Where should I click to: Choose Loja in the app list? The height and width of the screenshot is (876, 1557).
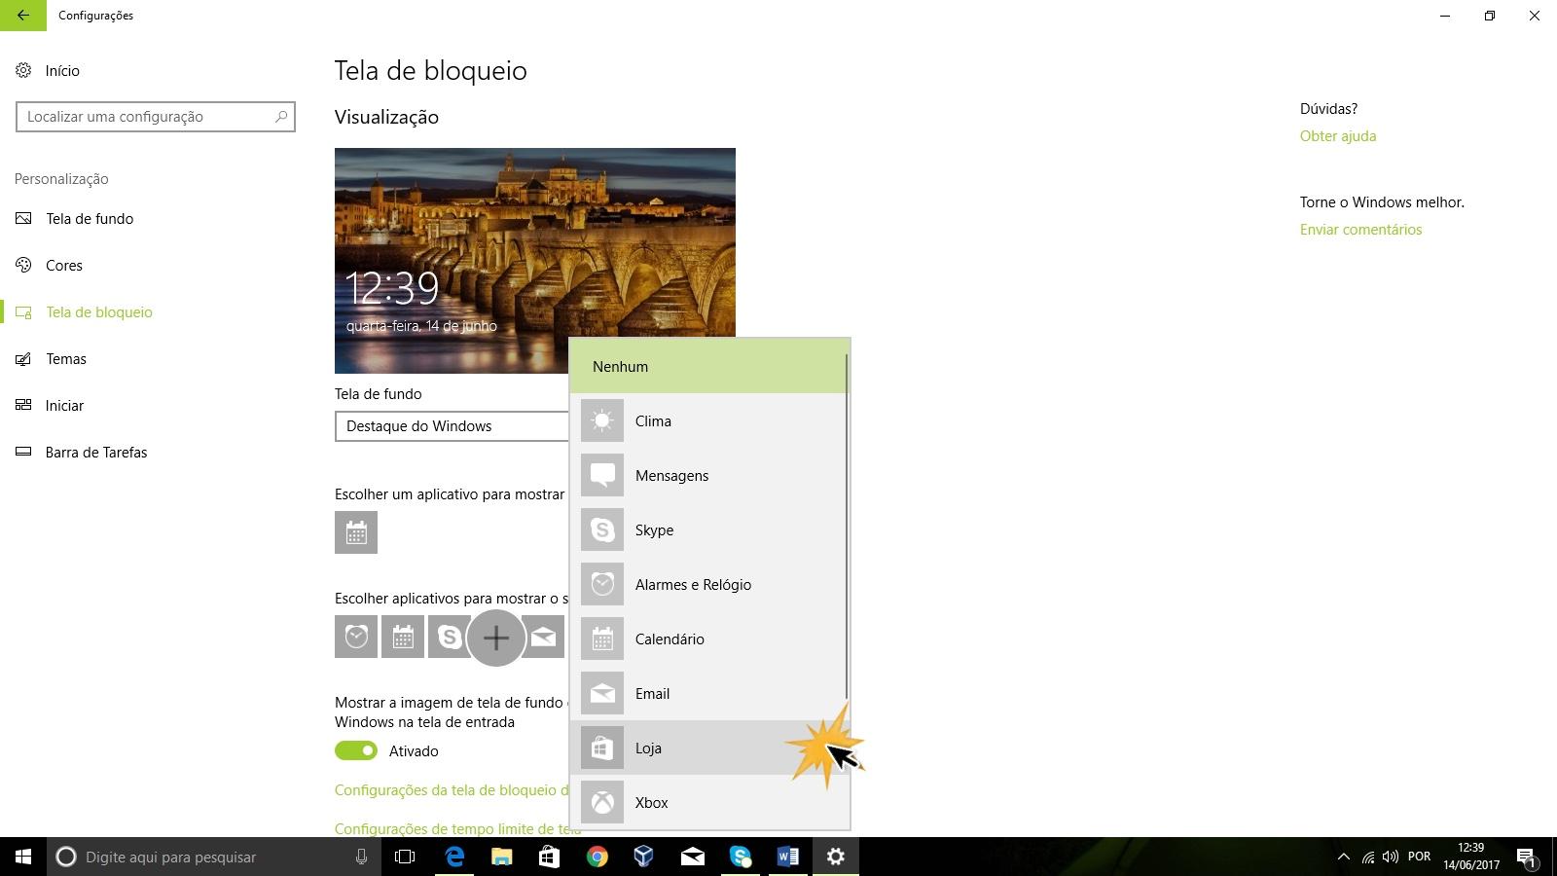click(x=708, y=748)
